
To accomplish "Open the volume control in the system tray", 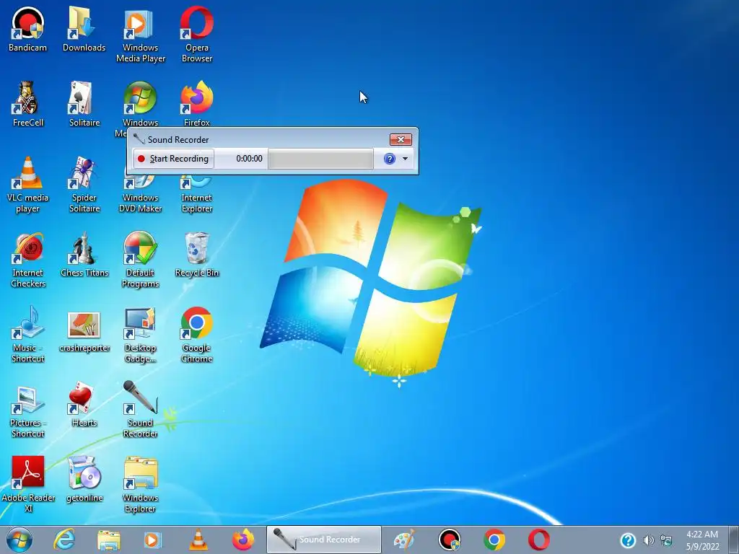I will [x=649, y=540].
